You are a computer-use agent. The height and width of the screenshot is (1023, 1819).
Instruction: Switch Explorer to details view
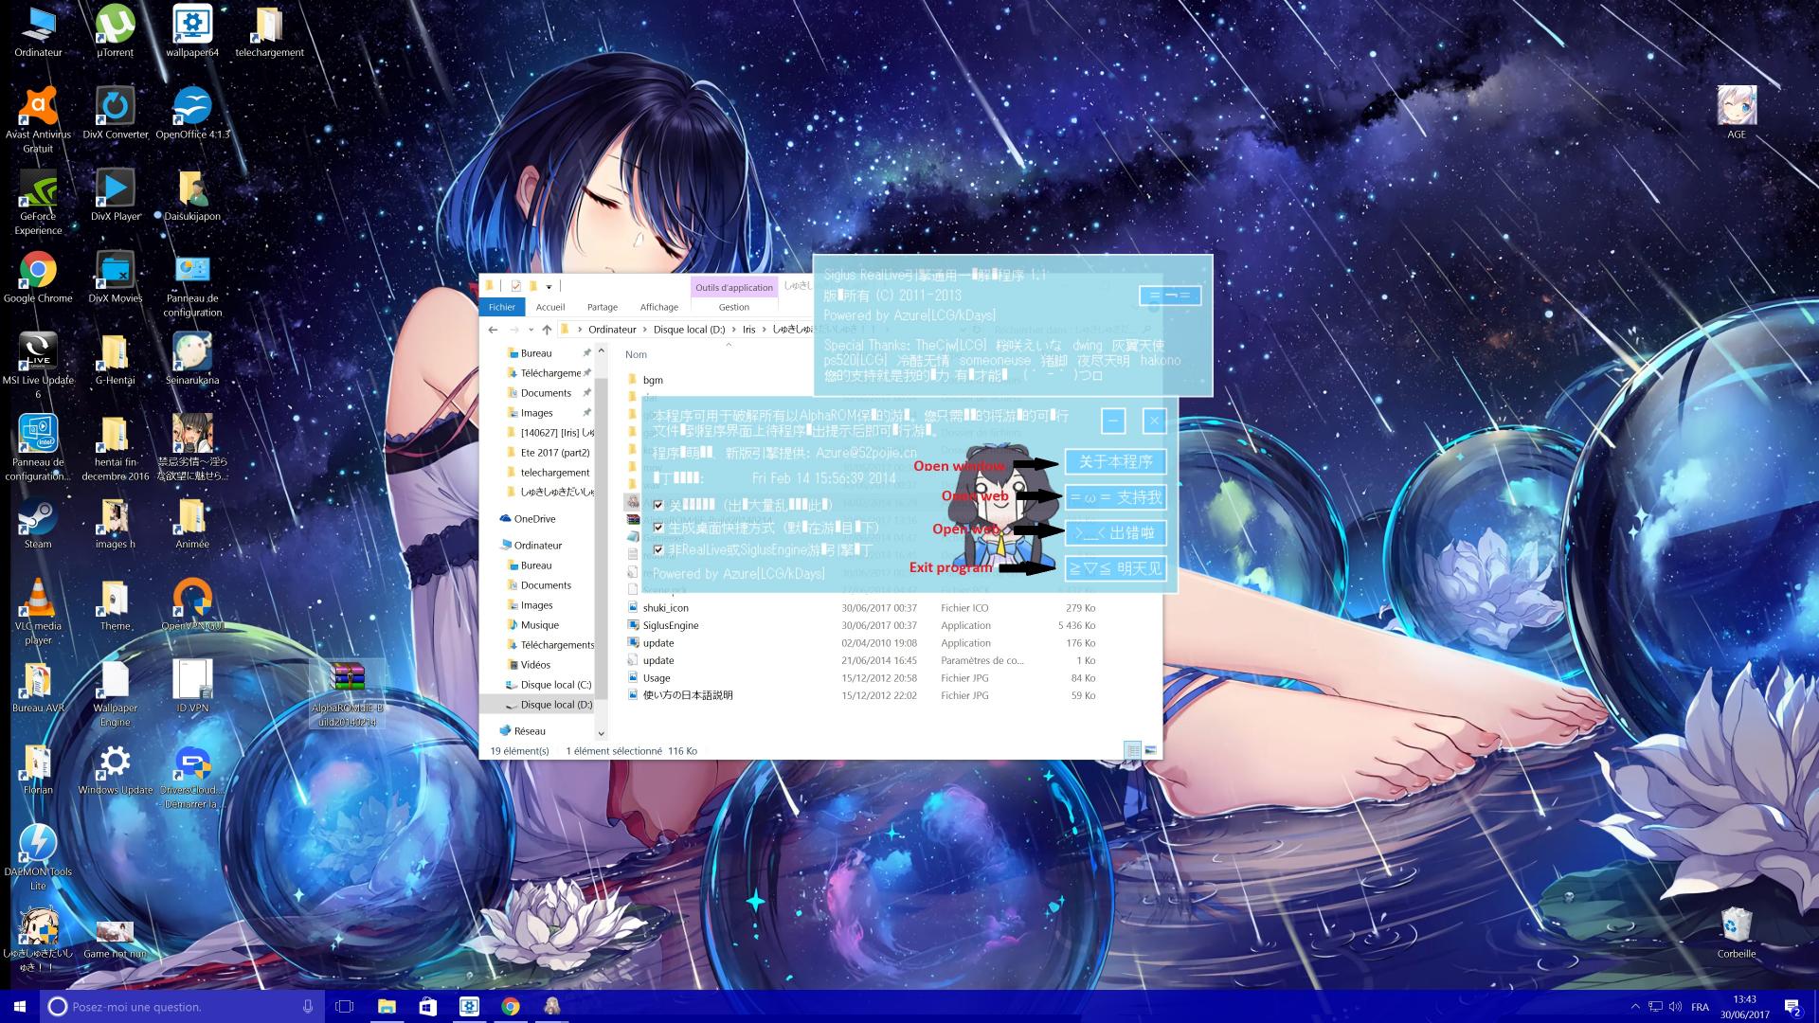click(1132, 750)
